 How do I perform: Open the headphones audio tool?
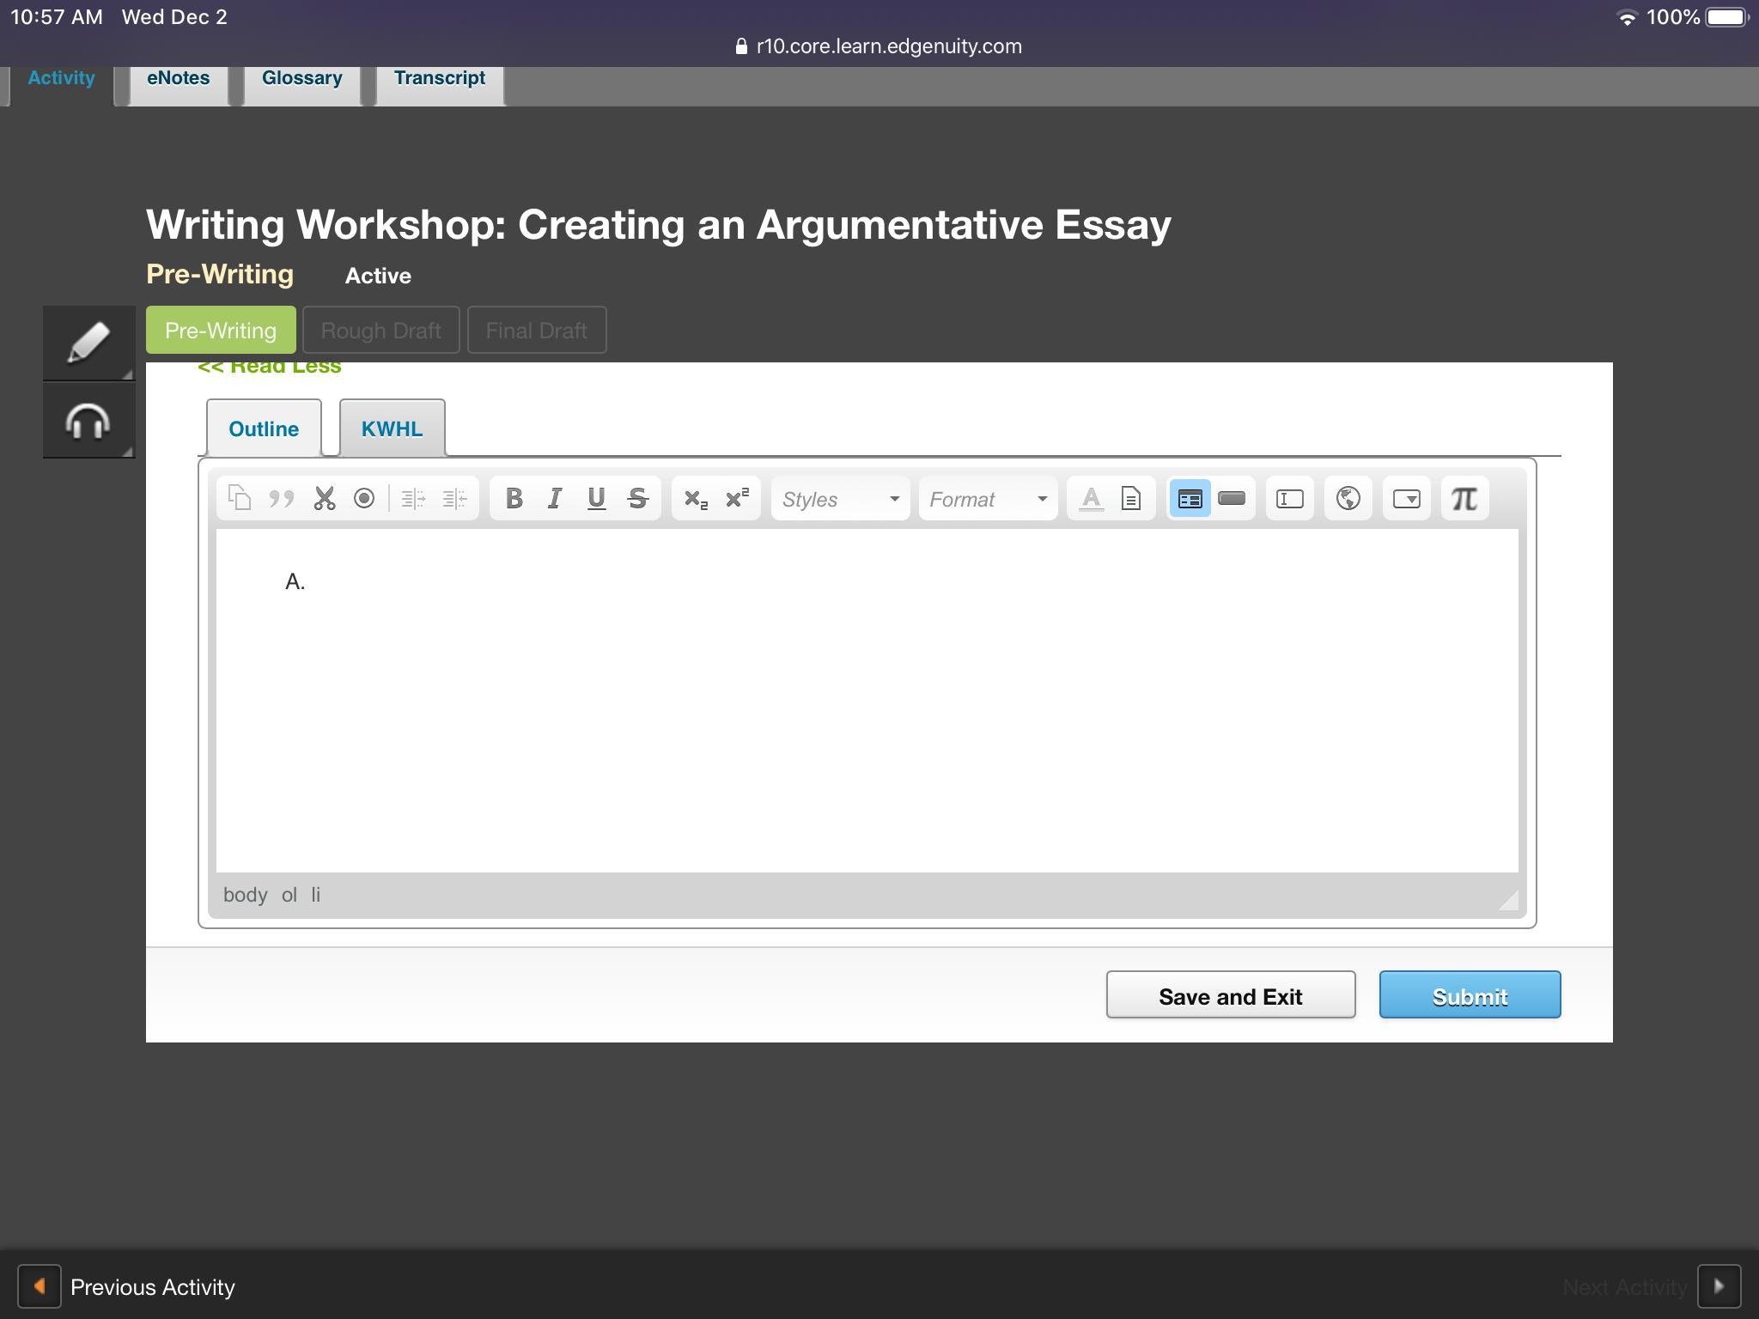[x=88, y=421]
